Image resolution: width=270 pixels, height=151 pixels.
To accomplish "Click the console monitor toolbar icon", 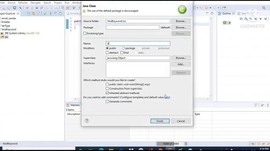I will tap(15, 8).
